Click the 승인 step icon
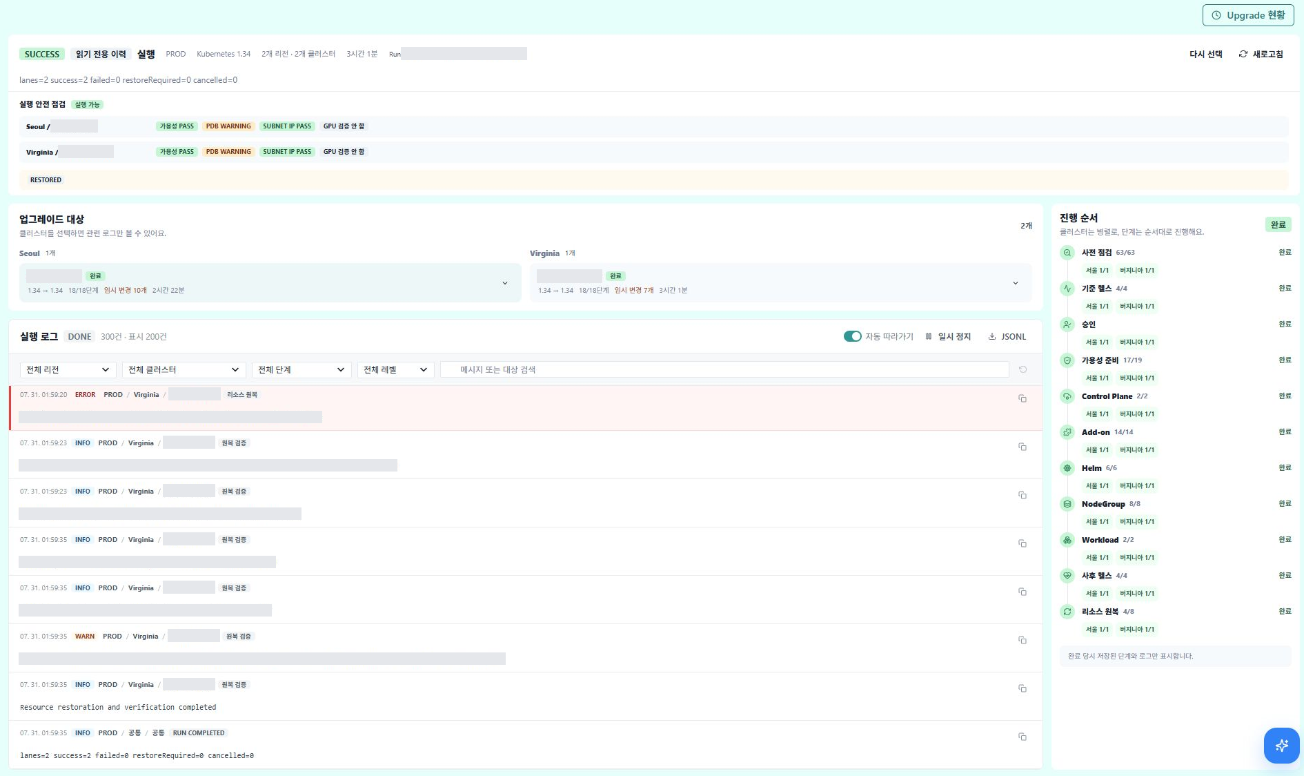The height and width of the screenshot is (776, 1304). coord(1067,324)
